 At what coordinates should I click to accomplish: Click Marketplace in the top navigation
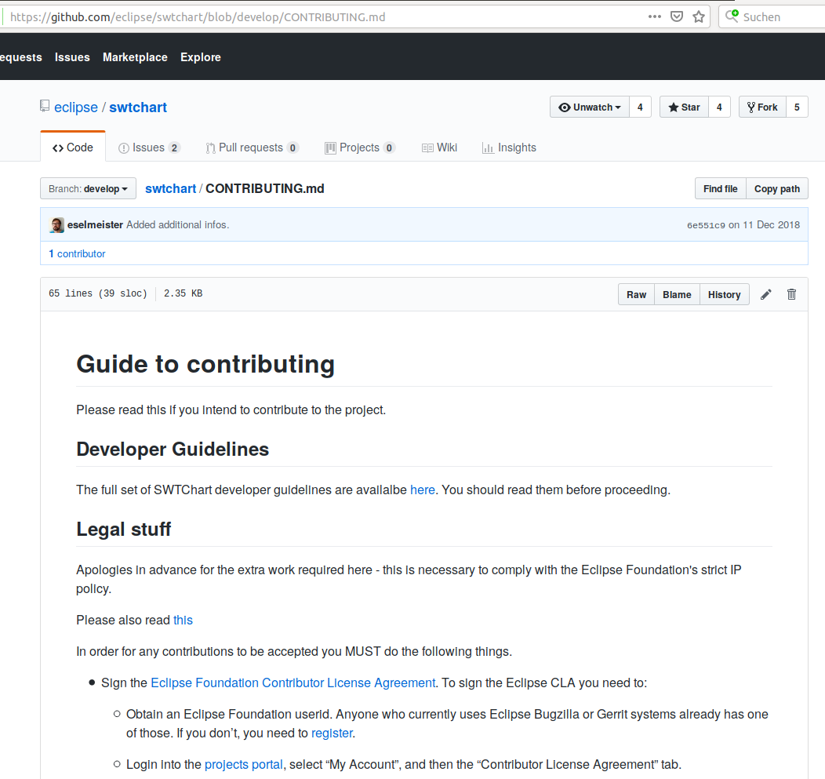[x=135, y=56]
